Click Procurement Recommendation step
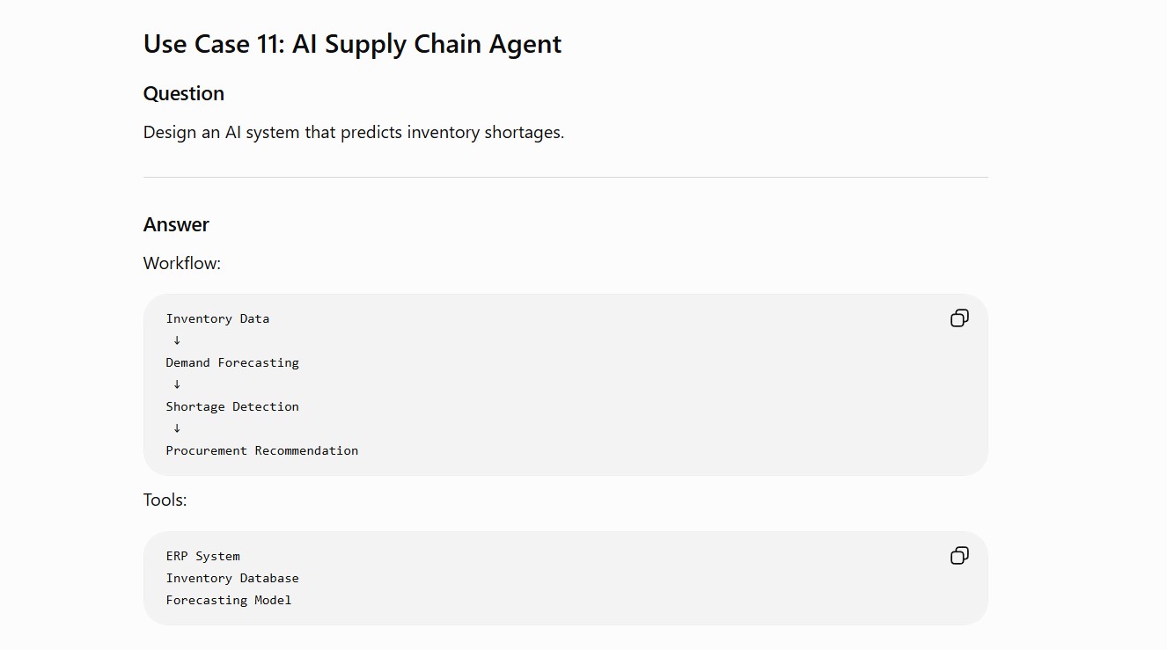 (262, 450)
